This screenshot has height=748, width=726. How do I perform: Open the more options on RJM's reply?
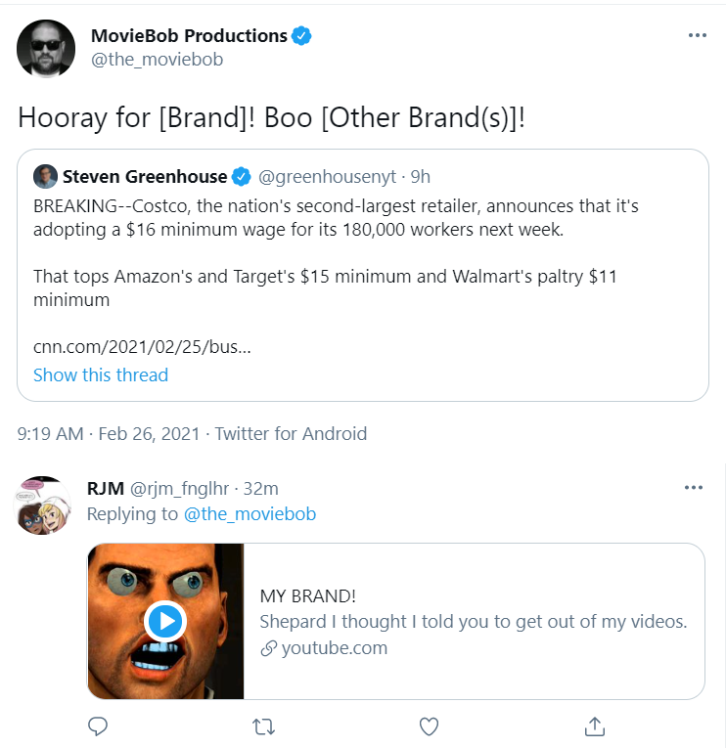(x=694, y=488)
